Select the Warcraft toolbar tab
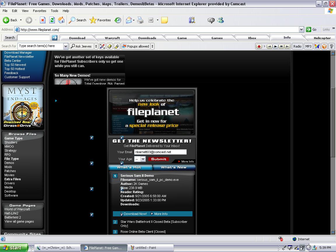This screenshot has height=252, width=336. [112, 38]
